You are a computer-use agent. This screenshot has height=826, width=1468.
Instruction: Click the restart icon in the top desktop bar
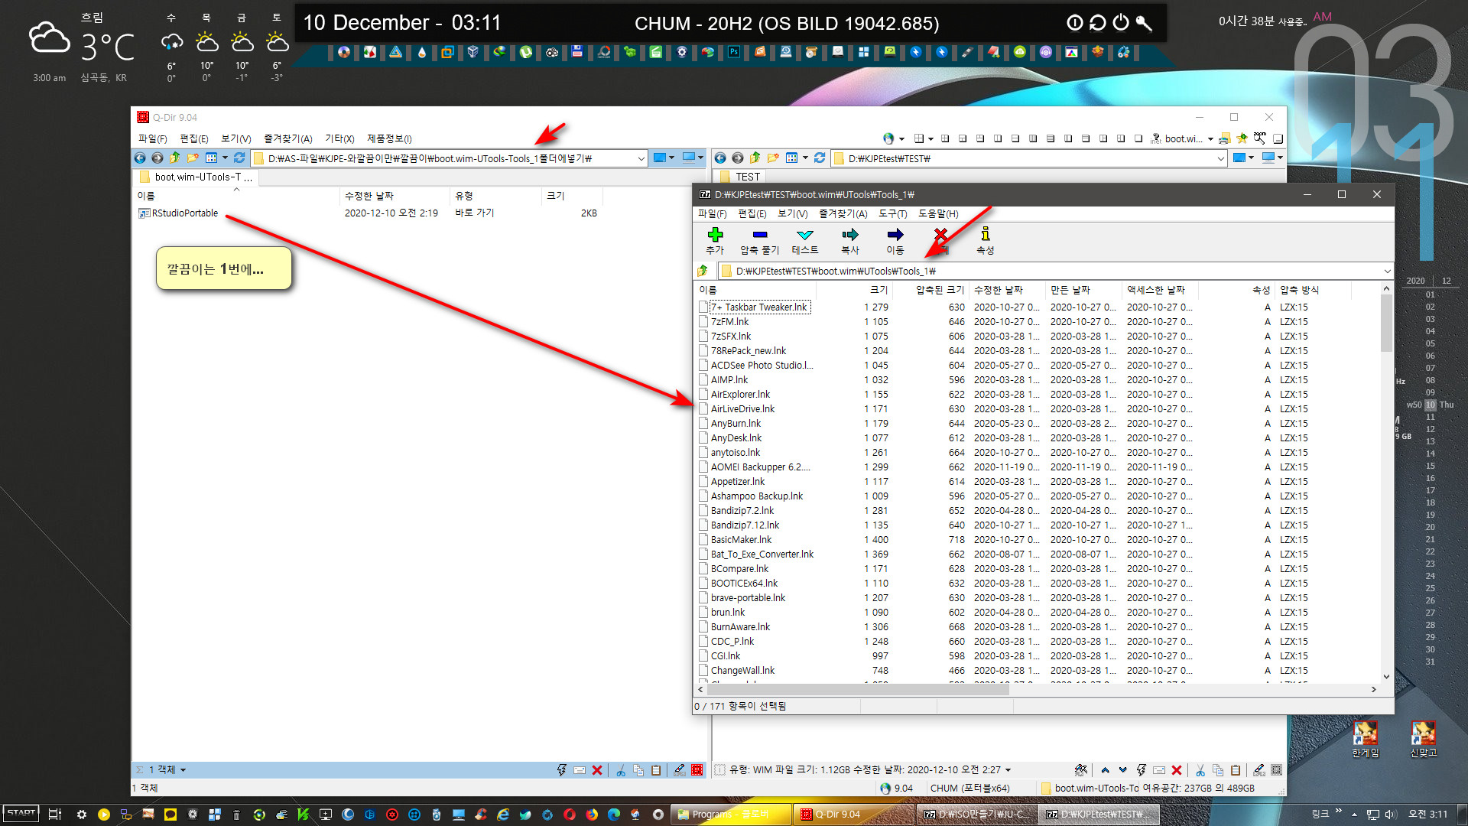(x=1098, y=23)
